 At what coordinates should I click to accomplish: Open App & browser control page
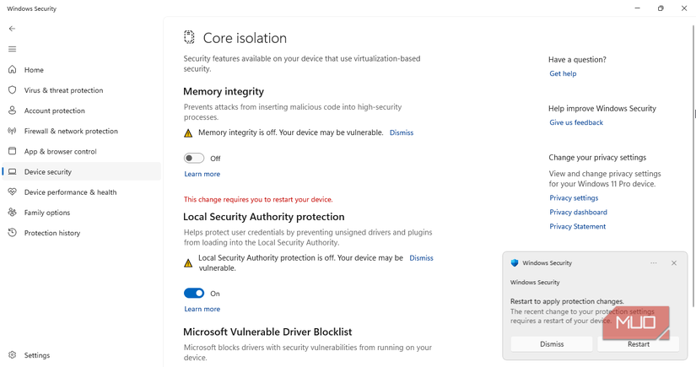point(82,151)
